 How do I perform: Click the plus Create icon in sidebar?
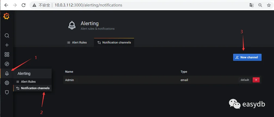[7, 45]
